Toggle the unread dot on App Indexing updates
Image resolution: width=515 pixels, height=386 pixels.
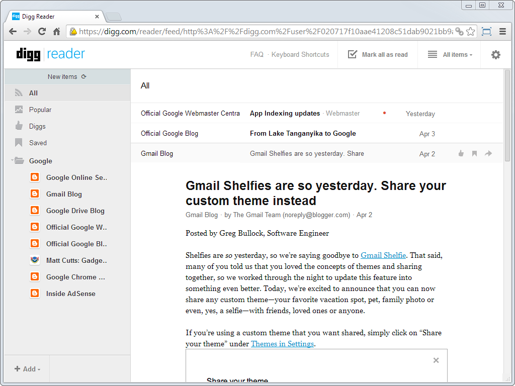pyautogui.click(x=384, y=113)
